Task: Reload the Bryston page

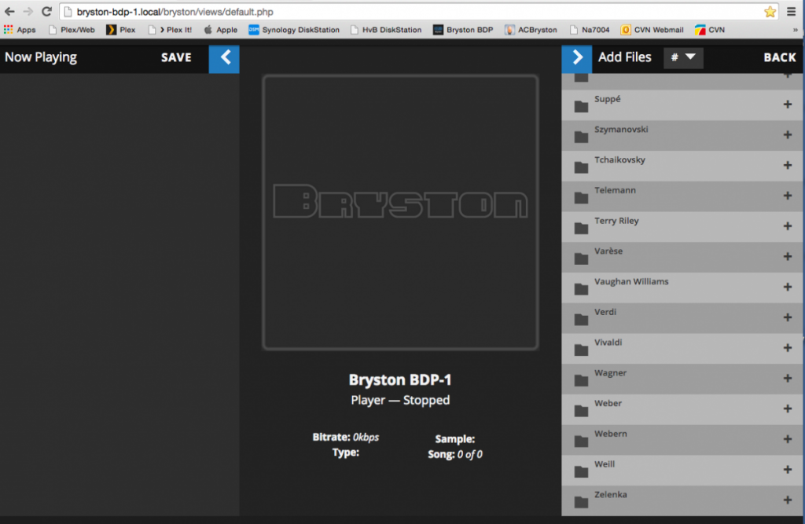Action: pyautogui.click(x=46, y=11)
